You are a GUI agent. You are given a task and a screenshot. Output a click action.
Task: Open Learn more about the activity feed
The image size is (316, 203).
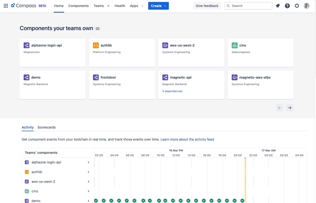pos(187,140)
